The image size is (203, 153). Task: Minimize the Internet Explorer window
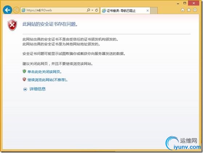pyautogui.click(x=178, y=4)
